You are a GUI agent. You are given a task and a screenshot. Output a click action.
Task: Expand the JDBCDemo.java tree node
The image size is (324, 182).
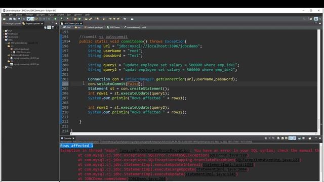click(x=11, y=52)
